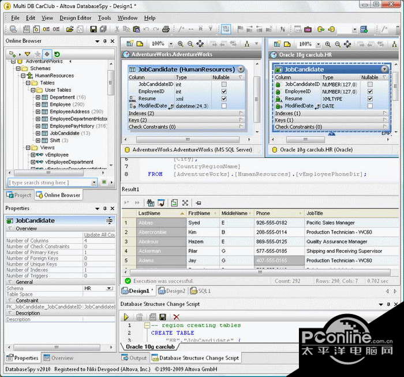The width and height of the screenshot is (404, 377).
Task: Pin the Online Browser panel
Action: click(105, 41)
